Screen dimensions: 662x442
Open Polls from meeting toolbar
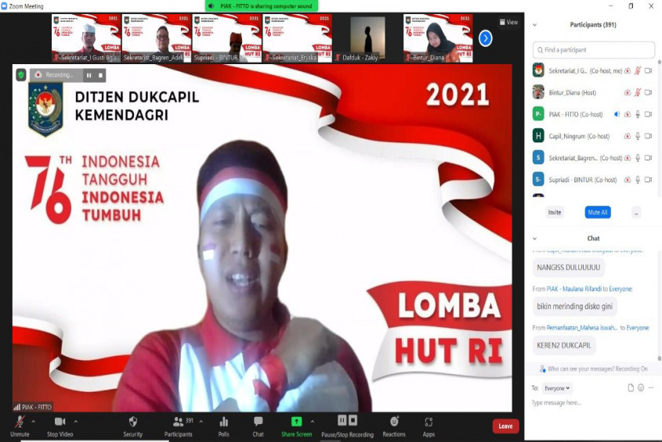pos(224,426)
